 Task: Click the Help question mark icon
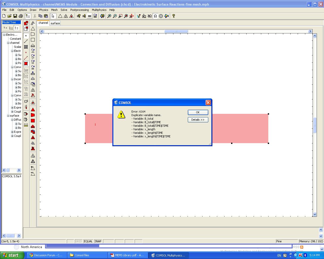coord(174,16)
